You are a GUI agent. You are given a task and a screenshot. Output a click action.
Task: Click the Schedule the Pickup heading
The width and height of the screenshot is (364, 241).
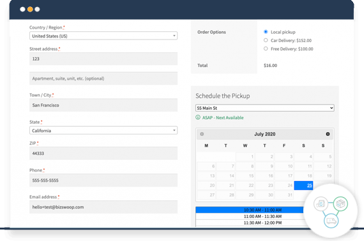223,96
